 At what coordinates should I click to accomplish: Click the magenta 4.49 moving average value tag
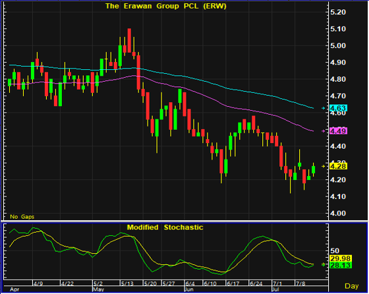339,131
